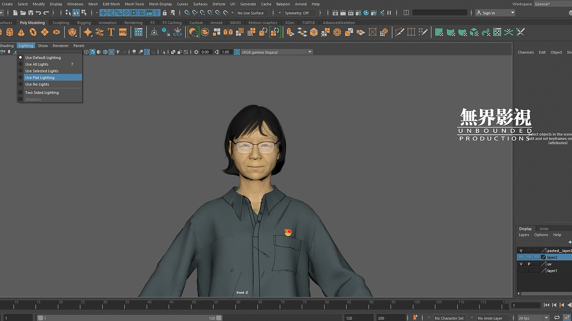The width and height of the screenshot is (572, 321).
Task: Click the polygon torus shelf icon
Action: pos(33,32)
